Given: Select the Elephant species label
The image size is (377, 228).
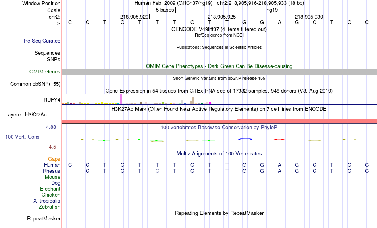Looking at the screenshot, I should click(x=50, y=189).
